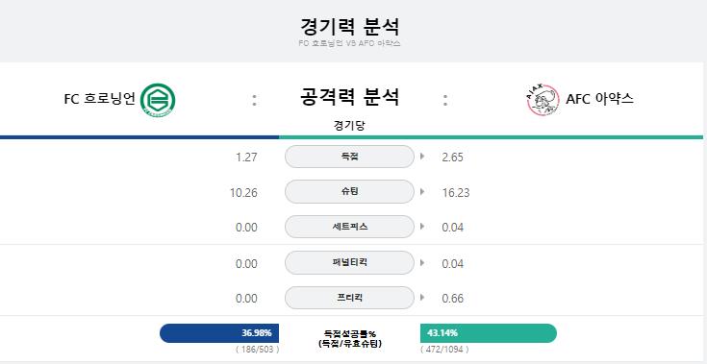Click the AFC 아약스 Ajax crest logo
The height and width of the screenshot is (364, 707).
[543, 100]
